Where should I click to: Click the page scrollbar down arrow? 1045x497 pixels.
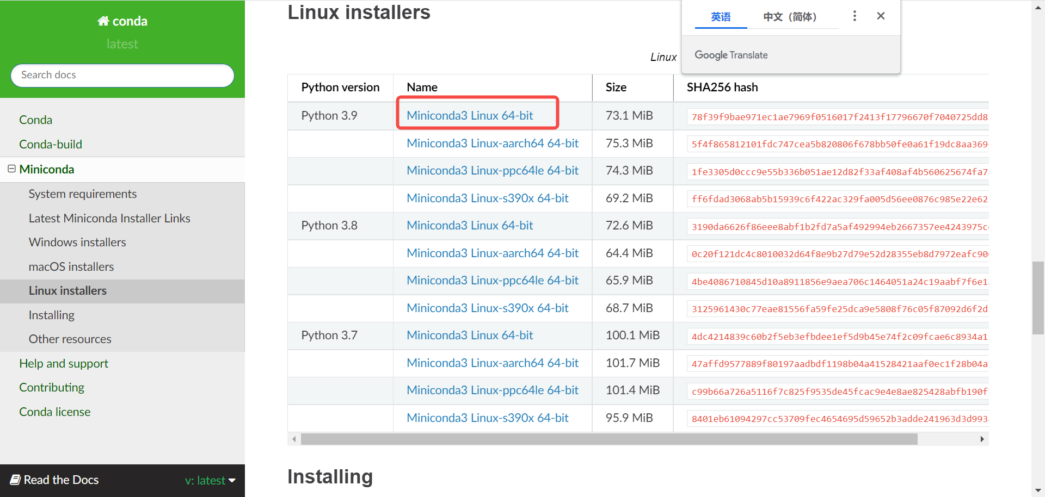click(1038, 490)
